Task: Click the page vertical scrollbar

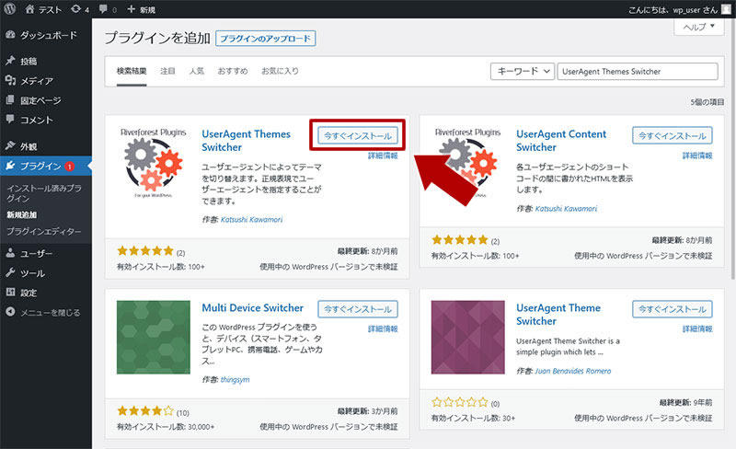Action: tap(733, 149)
